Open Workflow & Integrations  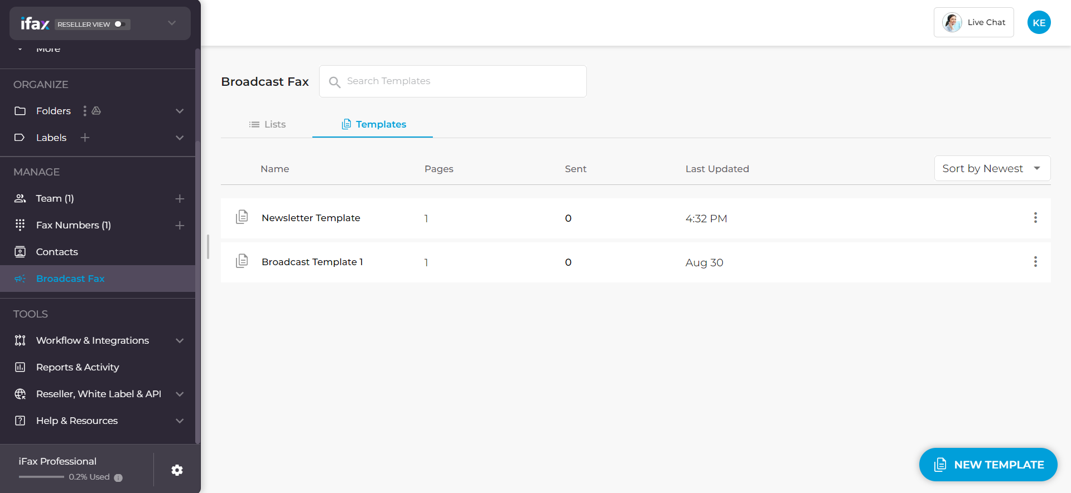point(93,340)
